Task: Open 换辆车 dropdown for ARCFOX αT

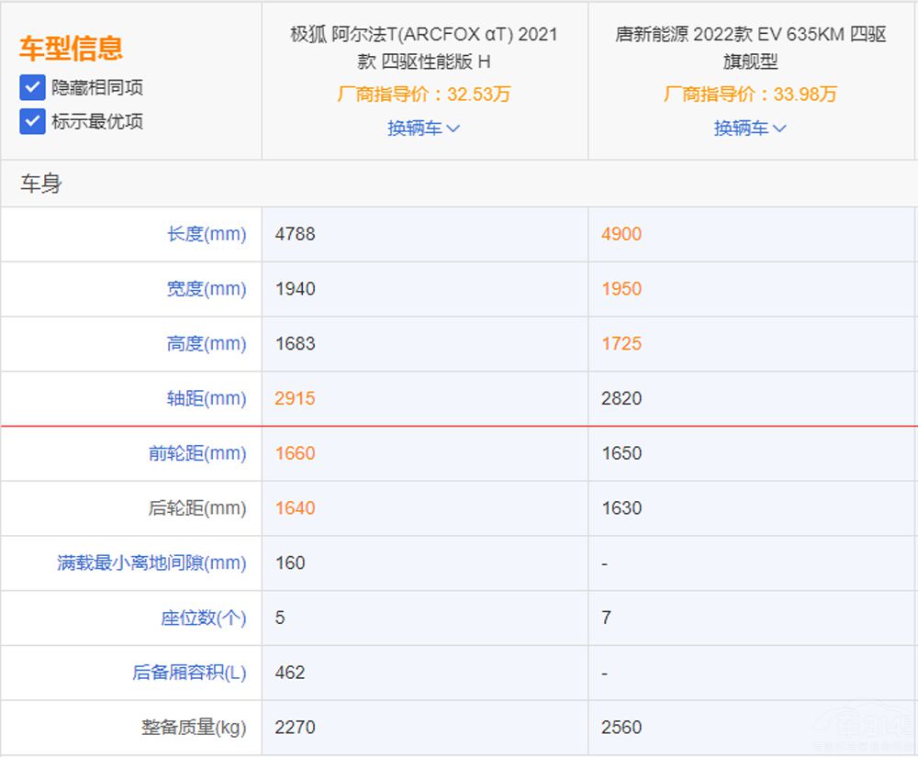Action: tap(423, 128)
